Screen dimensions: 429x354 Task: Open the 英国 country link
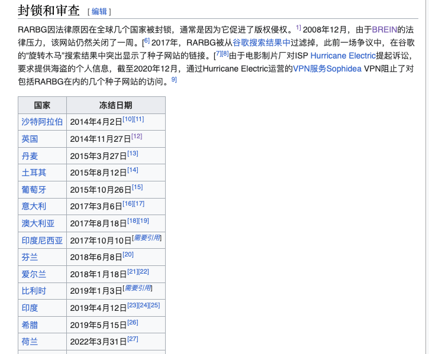[30, 139]
